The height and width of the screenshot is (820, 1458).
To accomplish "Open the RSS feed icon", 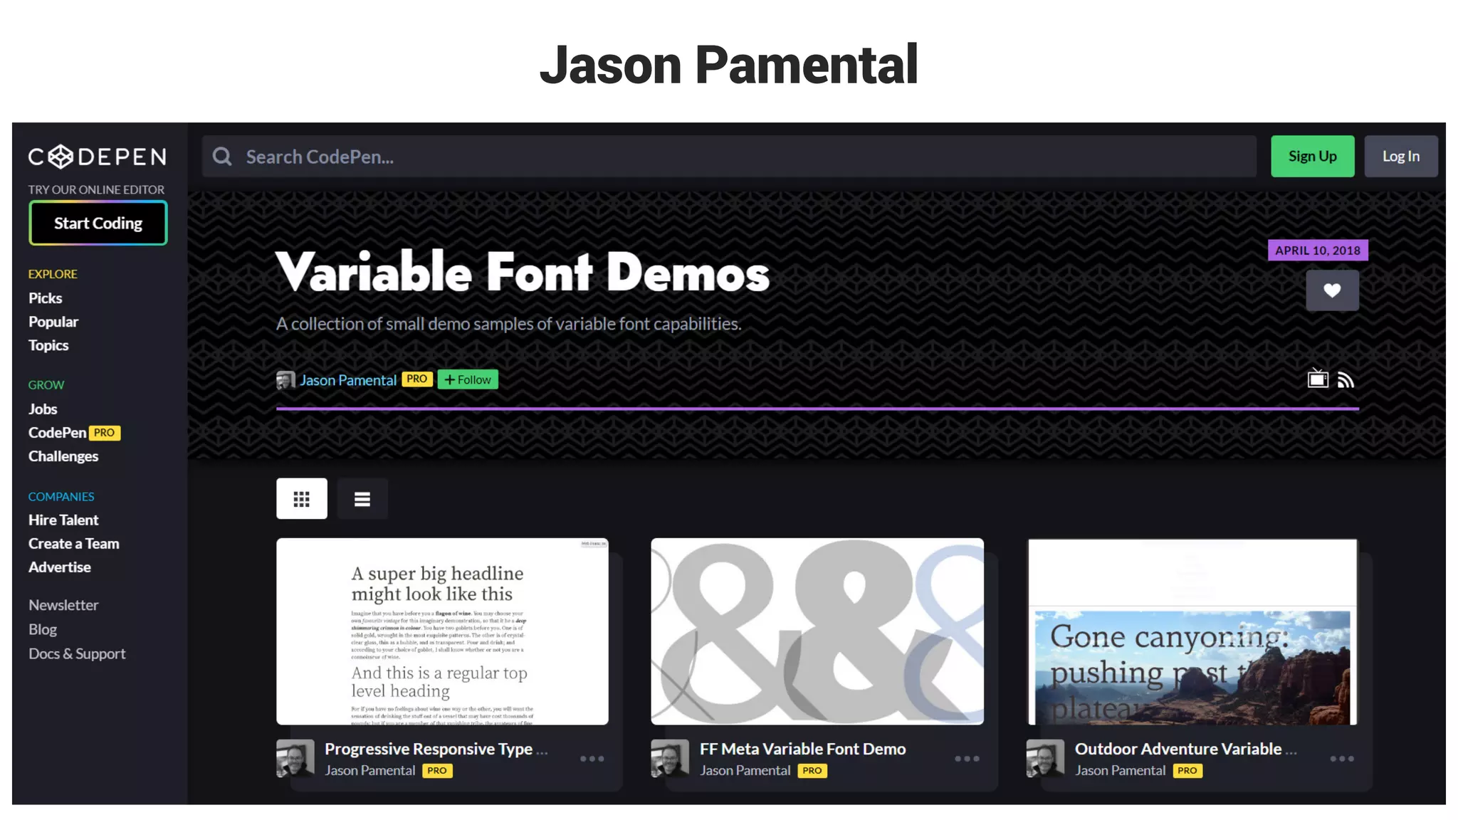I will click(x=1346, y=380).
